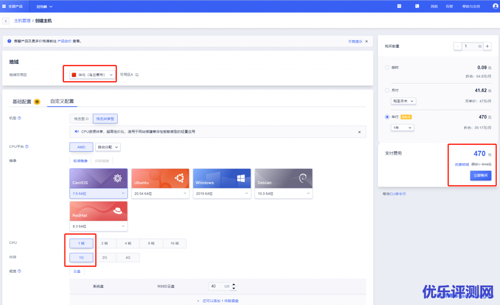The width and height of the screenshot is (500, 305).
Task: Select the 年付 billing radio button
Action: point(387,117)
